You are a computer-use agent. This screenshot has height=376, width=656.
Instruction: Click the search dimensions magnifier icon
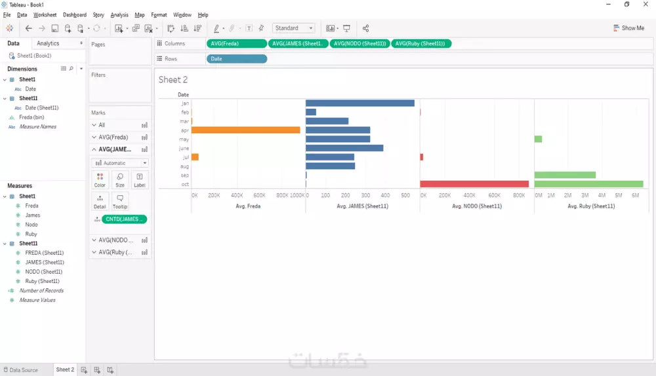click(71, 69)
